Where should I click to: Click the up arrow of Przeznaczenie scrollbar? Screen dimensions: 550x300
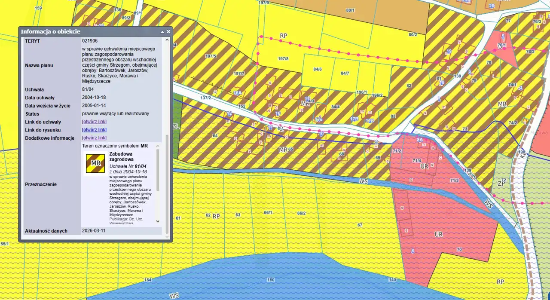point(157,146)
